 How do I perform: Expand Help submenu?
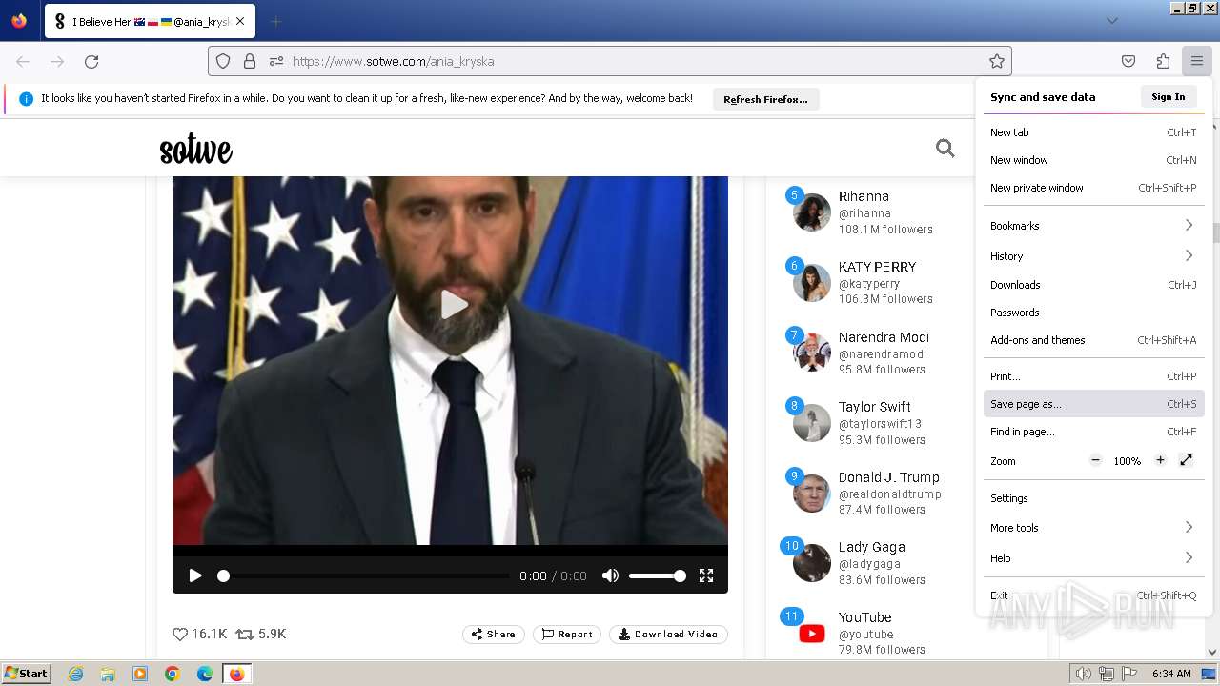click(1093, 558)
